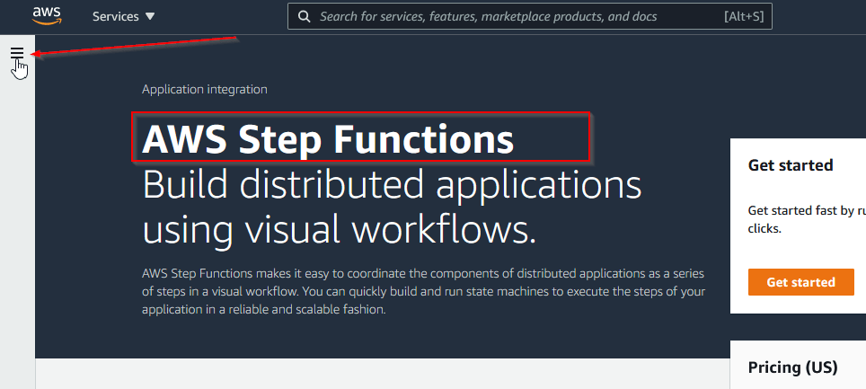Screen dimensions: 866x389
Task: Click the collapsed left sidebar strip
Action: (17, 225)
